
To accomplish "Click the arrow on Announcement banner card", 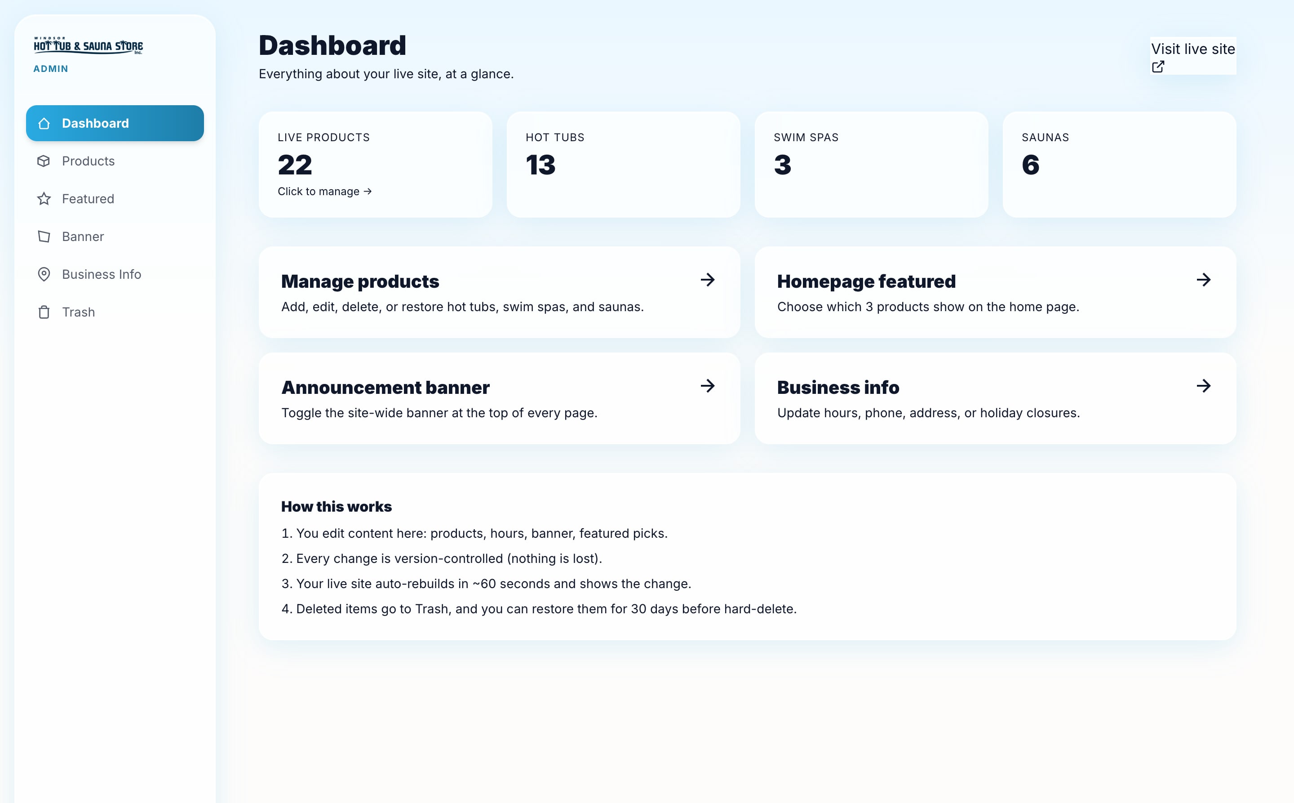I will tap(708, 386).
